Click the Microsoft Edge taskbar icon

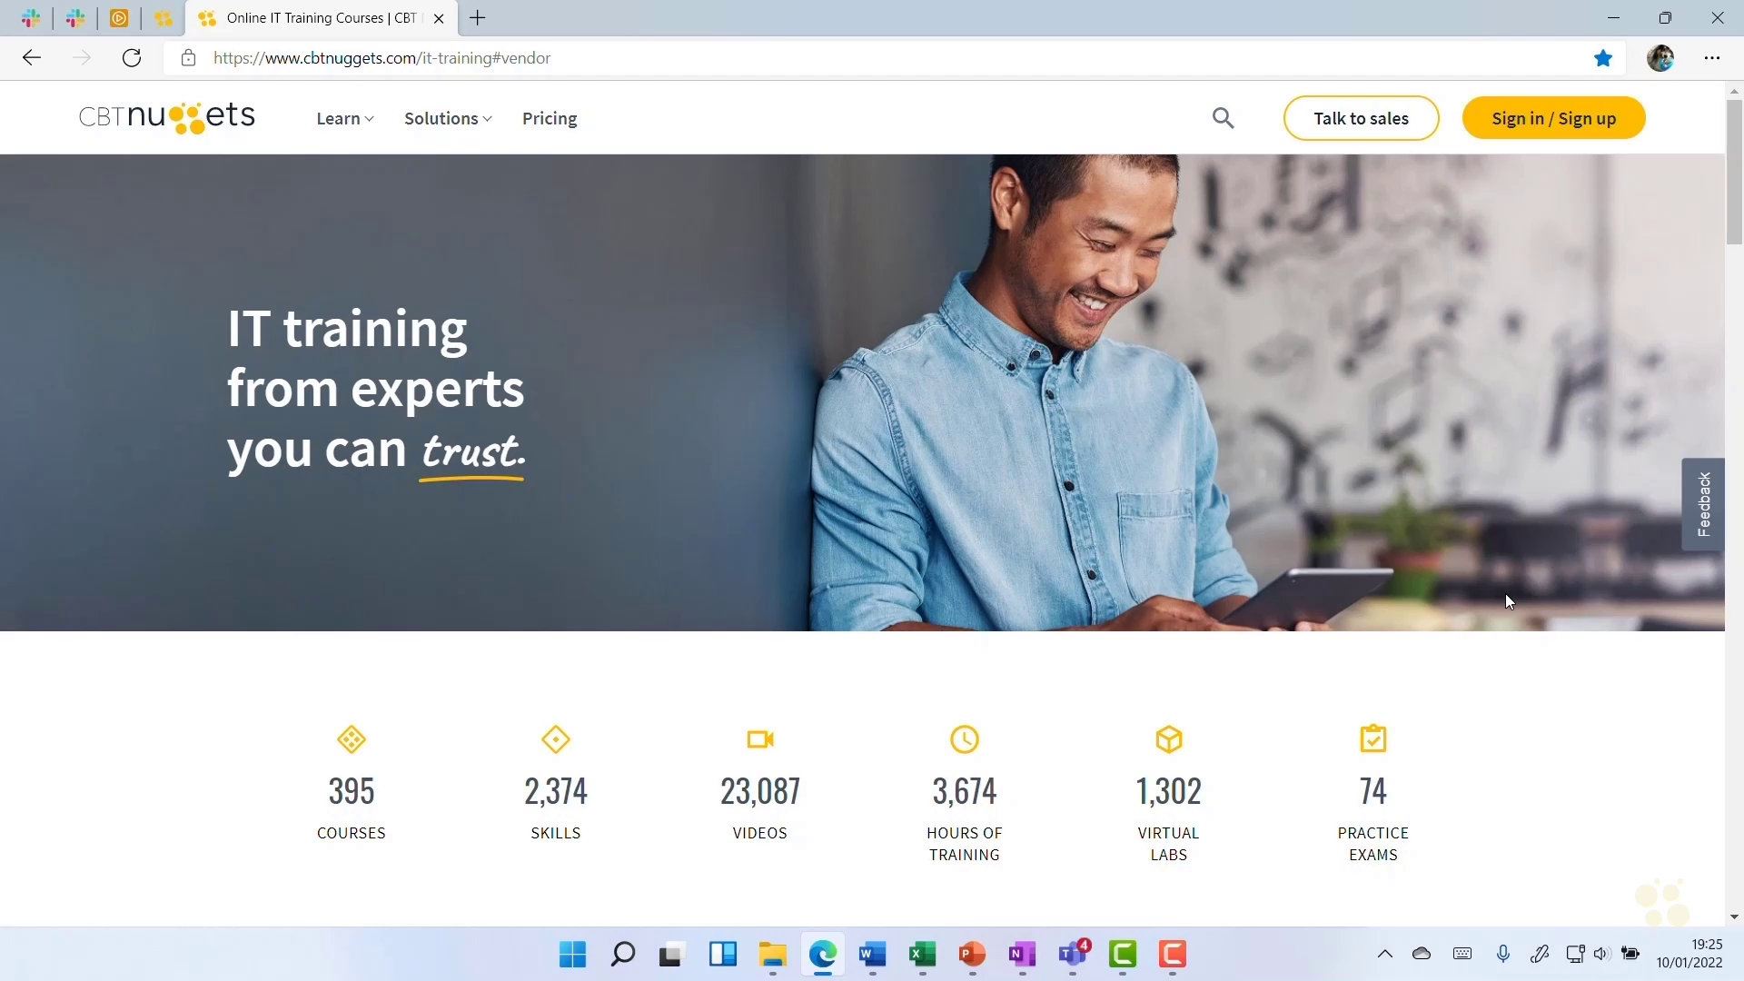coord(823,955)
